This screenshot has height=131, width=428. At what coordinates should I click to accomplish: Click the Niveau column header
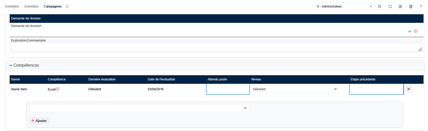pyautogui.click(x=256, y=79)
